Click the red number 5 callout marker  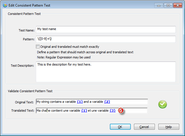[x=121, y=111]
